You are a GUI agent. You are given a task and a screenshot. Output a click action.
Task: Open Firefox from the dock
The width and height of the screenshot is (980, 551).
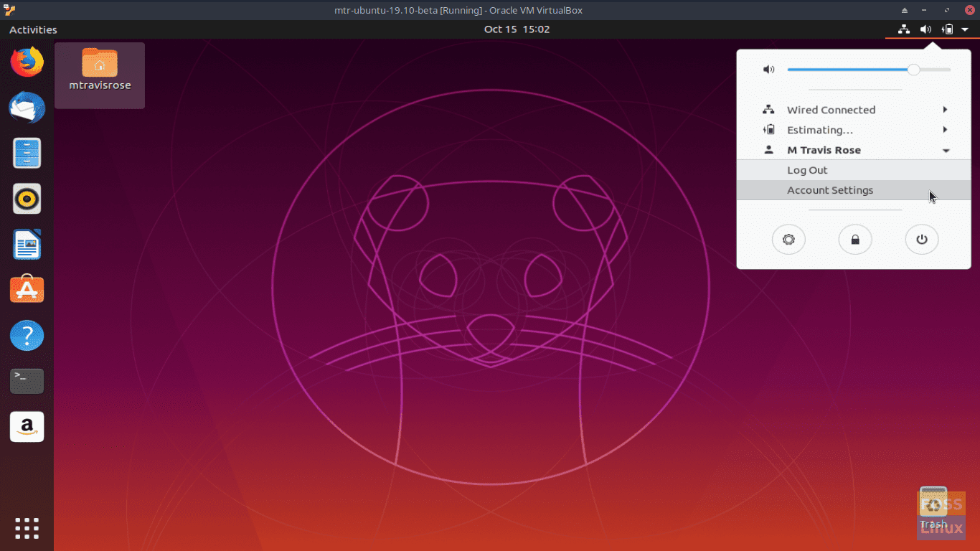coord(27,62)
